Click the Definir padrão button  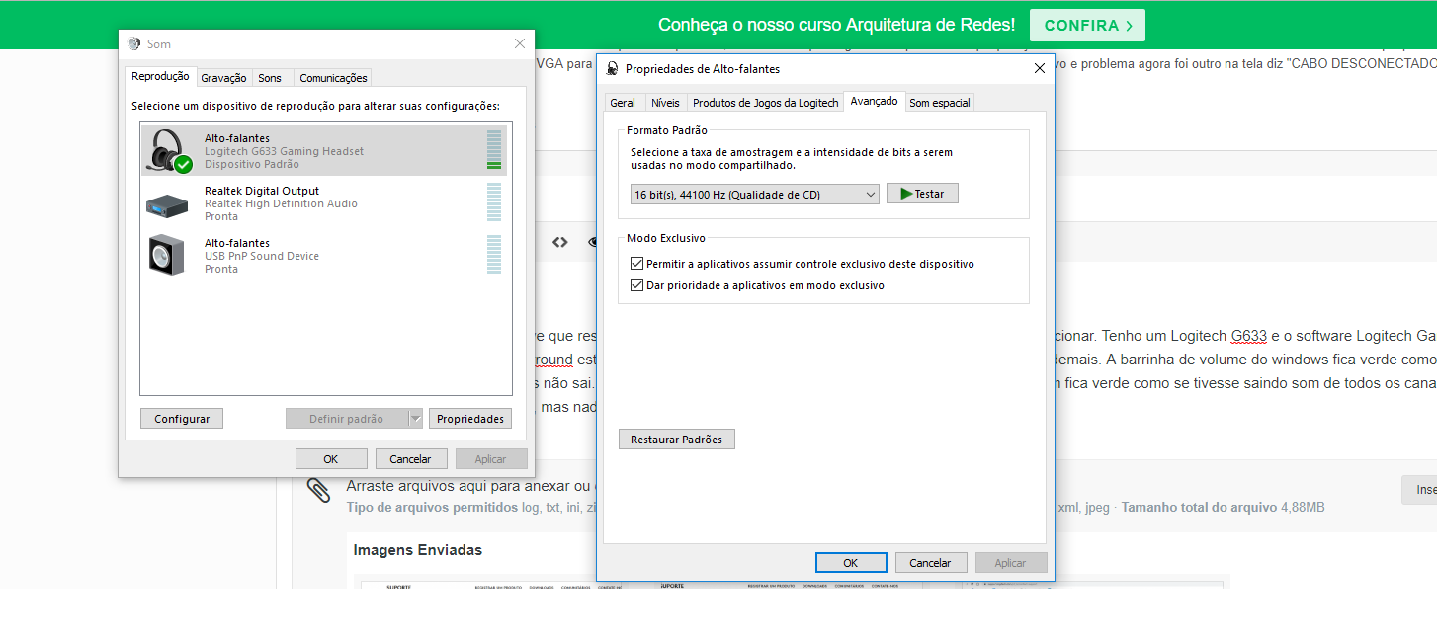tap(347, 419)
